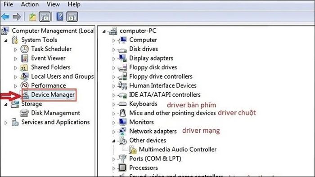This screenshot has height=177, width=315.
Task: Click the blue Help question mark icon
Action: pos(60,17)
